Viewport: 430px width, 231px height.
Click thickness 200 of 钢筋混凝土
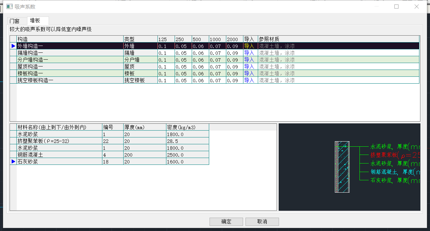(144, 155)
